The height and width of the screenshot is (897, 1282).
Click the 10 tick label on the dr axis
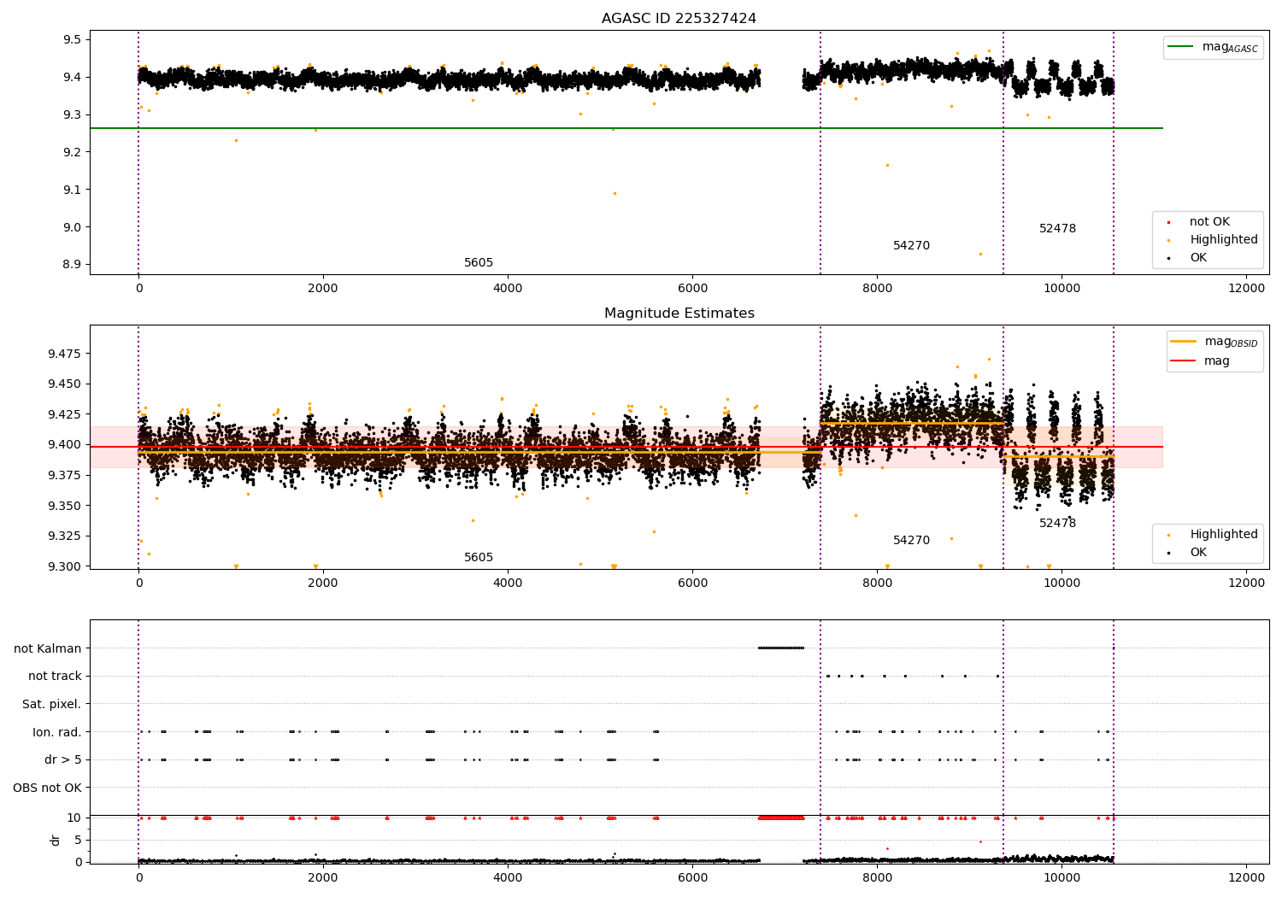point(75,818)
